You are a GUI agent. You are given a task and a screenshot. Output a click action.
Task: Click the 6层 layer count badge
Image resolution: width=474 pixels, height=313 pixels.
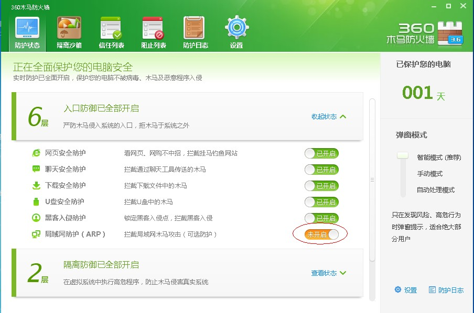tap(37, 117)
